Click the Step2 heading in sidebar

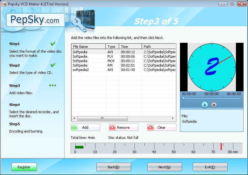click(x=15, y=65)
